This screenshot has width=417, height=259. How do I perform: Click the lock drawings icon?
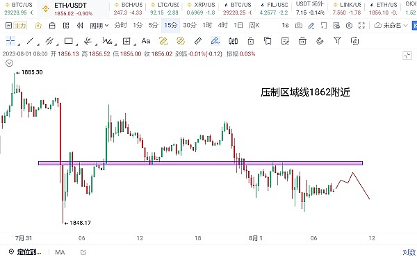tap(250, 41)
